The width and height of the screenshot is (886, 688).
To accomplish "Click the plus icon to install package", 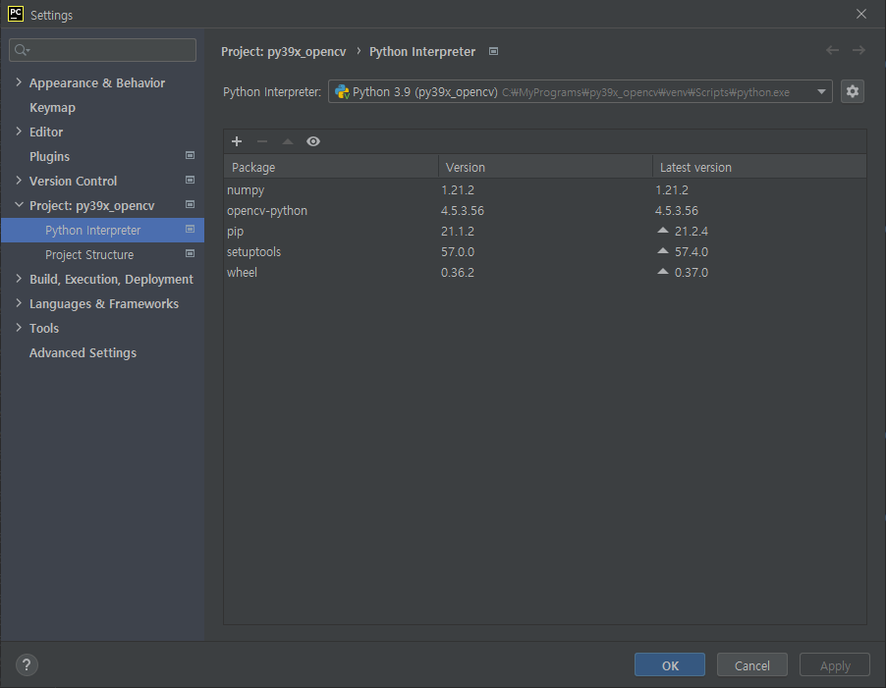I will [x=237, y=141].
